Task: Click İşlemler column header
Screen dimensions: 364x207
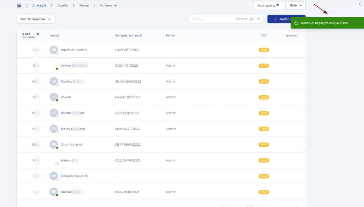Action: click(x=291, y=35)
